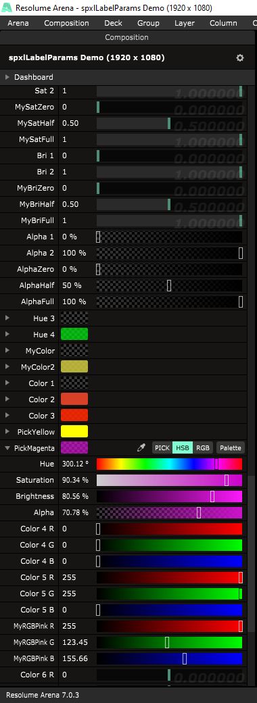The image size is (257, 703).
Task: Click the MyColor2 olive color swatch
Action: pyautogui.click(x=74, y=367)
